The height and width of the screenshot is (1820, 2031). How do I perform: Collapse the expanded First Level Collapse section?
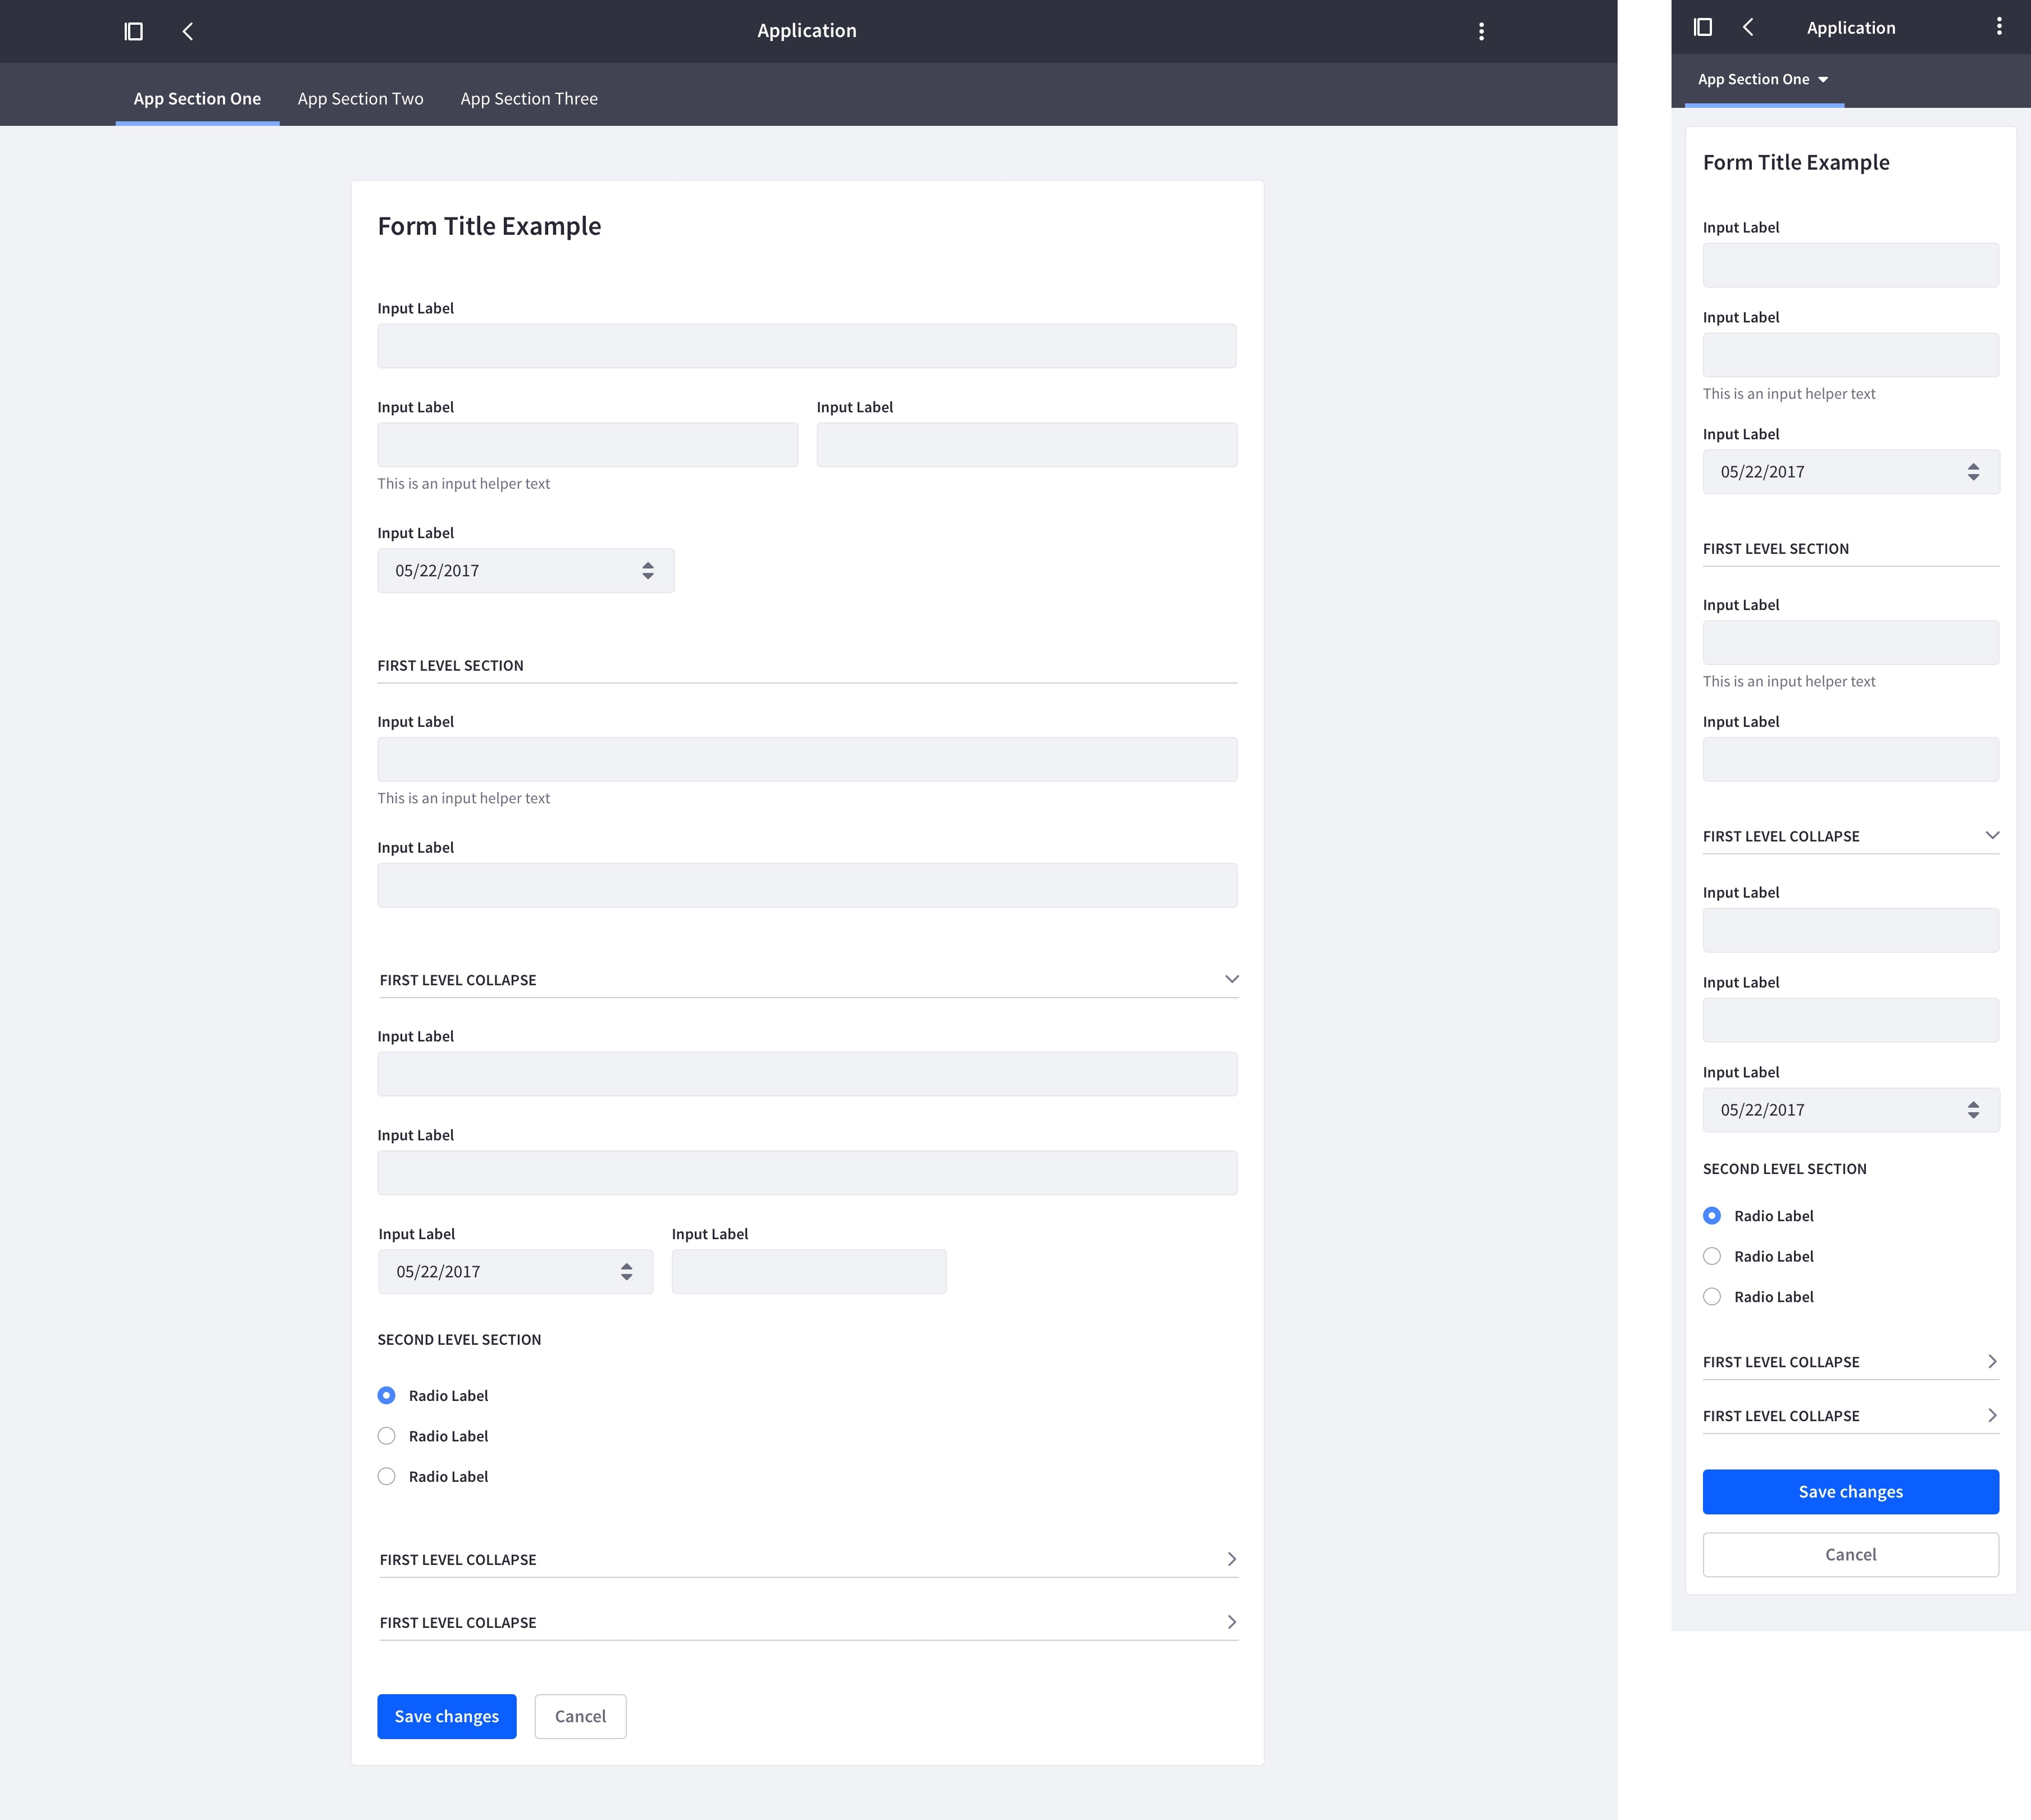coord(1232,979)
